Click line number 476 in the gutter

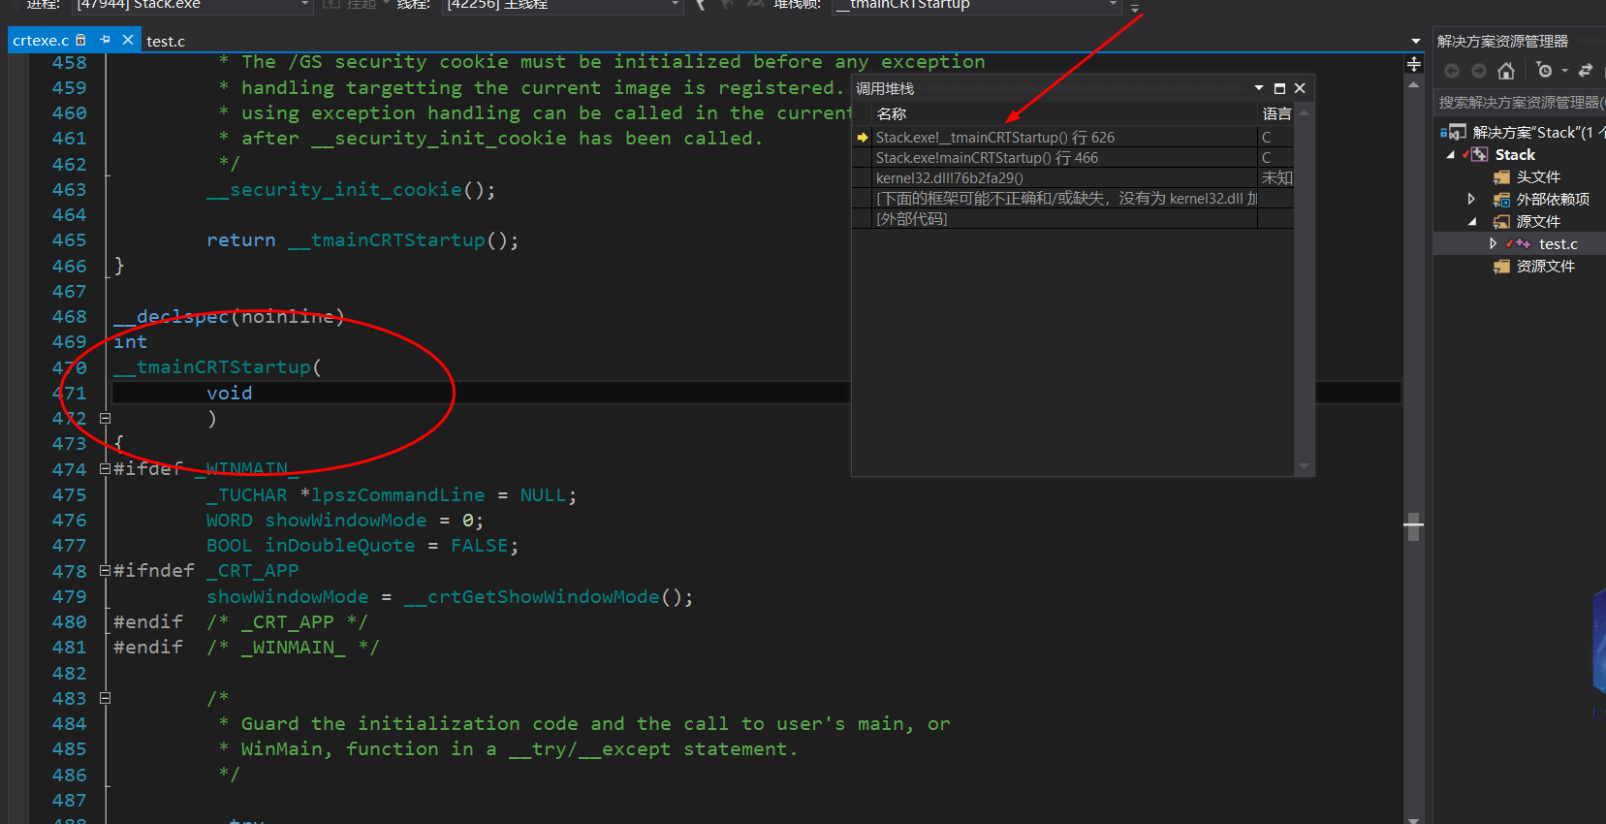click(x=70, y=521)
